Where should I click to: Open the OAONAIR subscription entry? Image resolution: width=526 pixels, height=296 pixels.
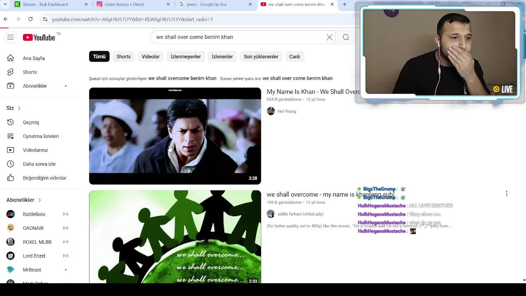[38, 228]
